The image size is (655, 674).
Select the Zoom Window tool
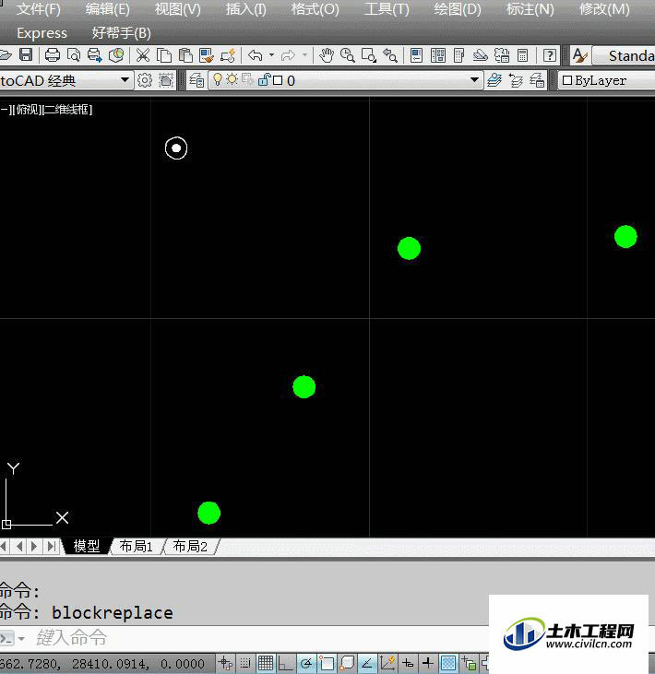[369, 55]
